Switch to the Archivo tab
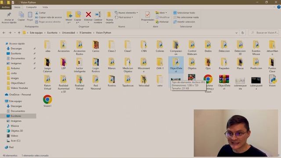The image size is (281, 158). pyautogui.click(x=6, y=7)
